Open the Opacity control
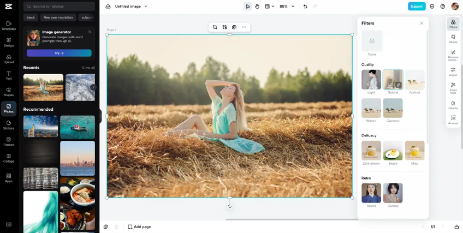The height and width of the screenshot is (233, 463). [453, 105]
